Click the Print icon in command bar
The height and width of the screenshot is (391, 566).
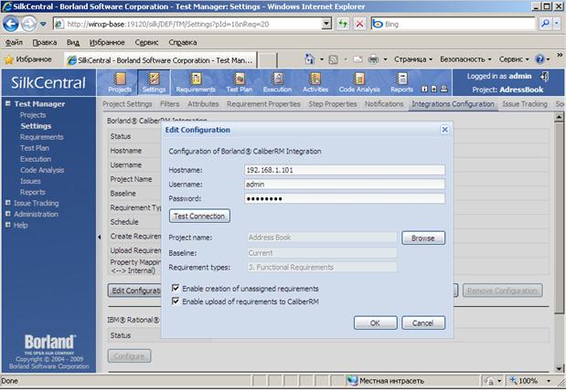373,59
